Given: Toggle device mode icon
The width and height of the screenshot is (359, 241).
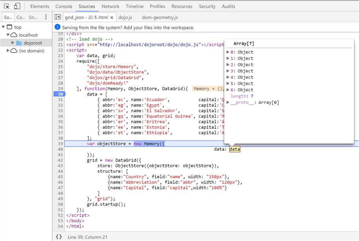Looking at the screenshot, I should pos(17,6).
